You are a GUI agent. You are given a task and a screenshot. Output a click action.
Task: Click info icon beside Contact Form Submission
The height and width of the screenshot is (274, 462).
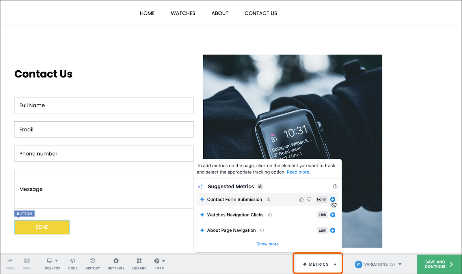[268, 199]
